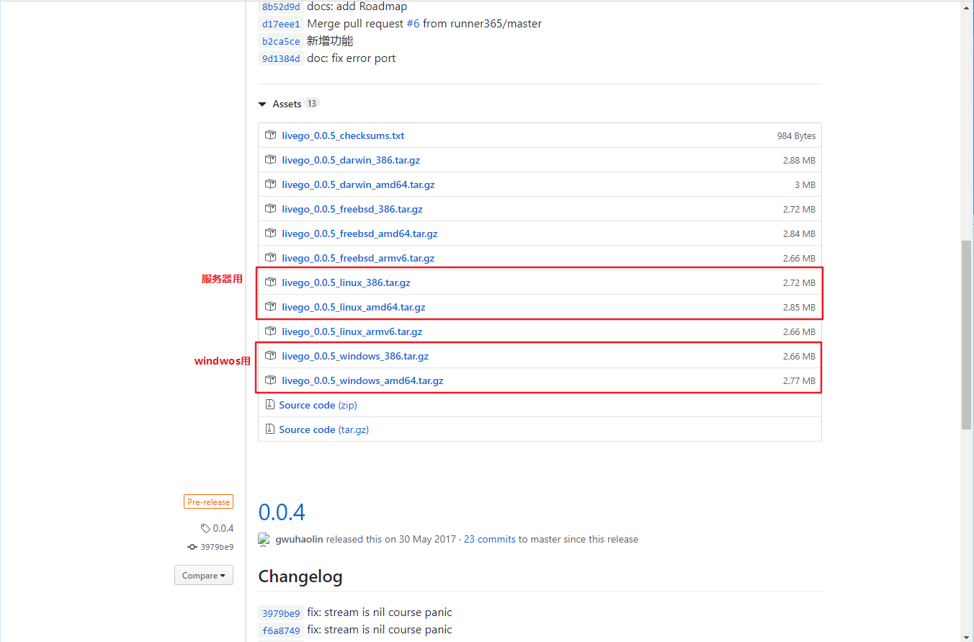Download livego_0.0.5_linux_amd64.tar.gz
This screenshot has height=642, width=974.
point(354,307)
